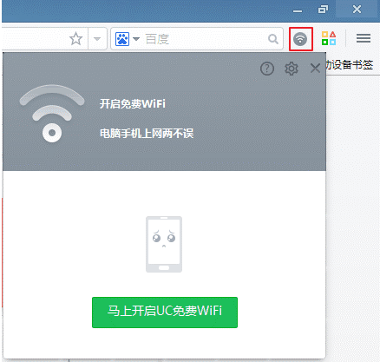The image size is (380, 362).
Task: Open WiFi panel help question icon
Action: [x=267, y=69]
